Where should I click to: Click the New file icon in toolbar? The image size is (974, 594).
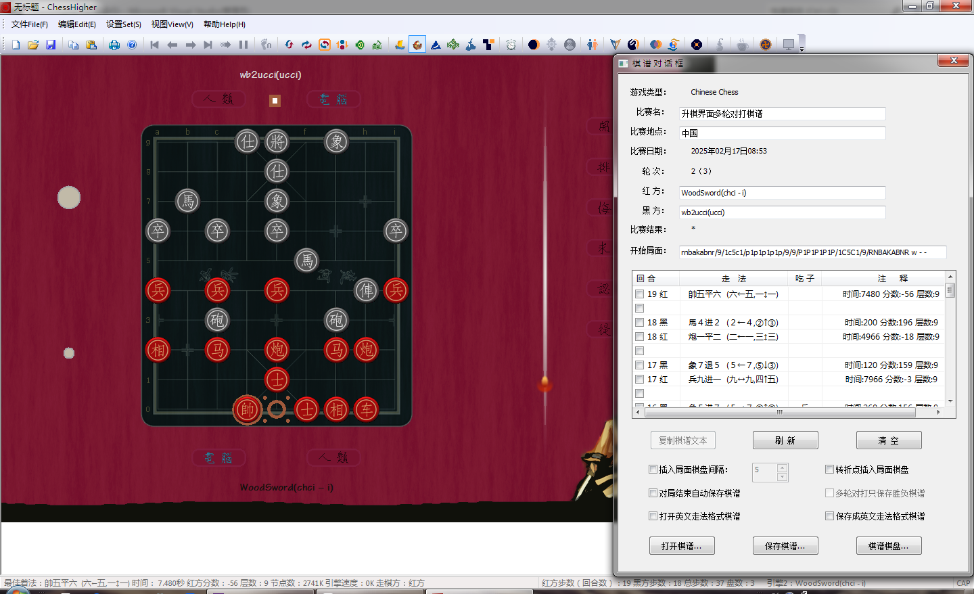click(16, 45)
